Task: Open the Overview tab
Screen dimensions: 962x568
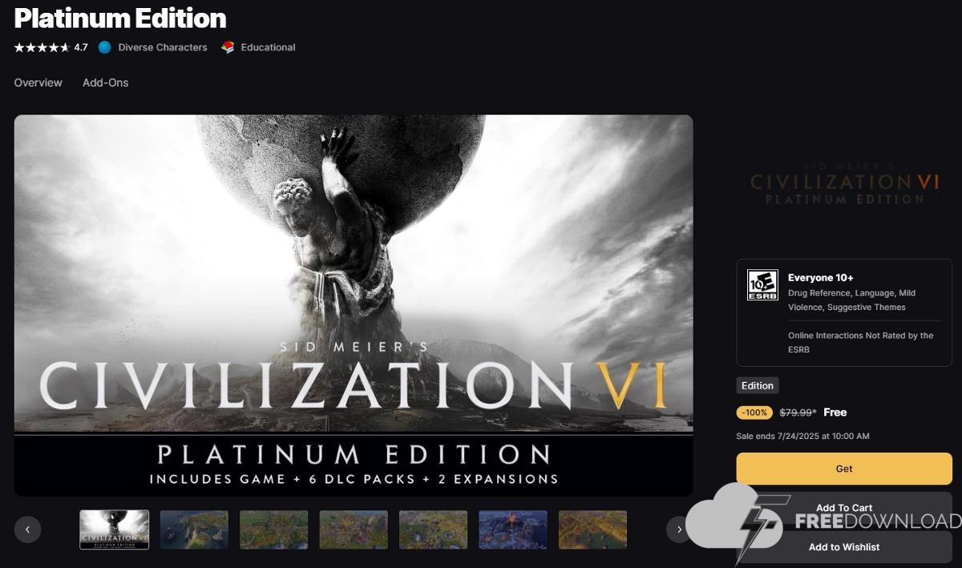Action: (38, 83)
